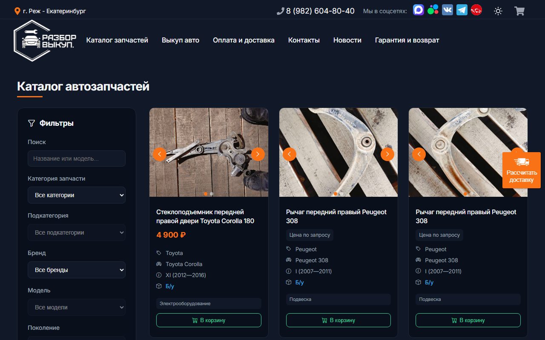The image size is (545, 340).
Task: Click г. Реж - Екатеринбург location text
Action: [x=54, y=11]
